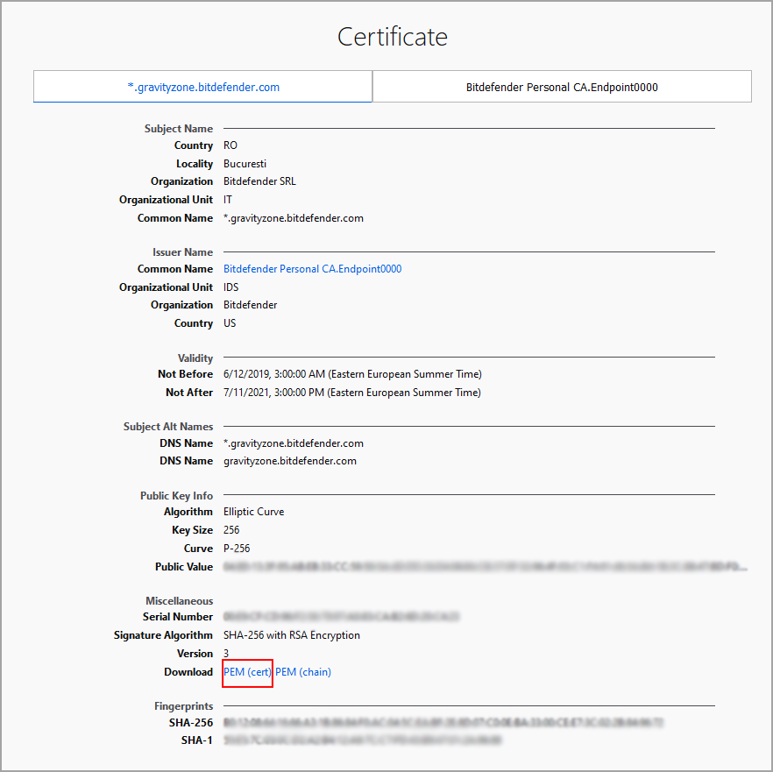Select the issuer country value US
Viewport: 773px width, 772px height.
(230, 322)
